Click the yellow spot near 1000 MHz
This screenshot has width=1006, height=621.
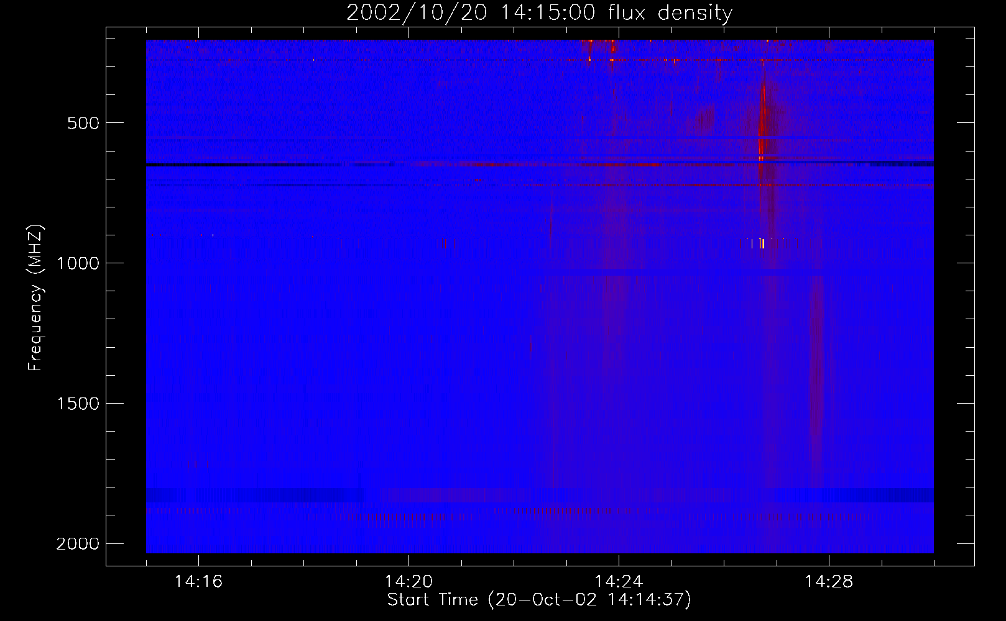(763, 243)
